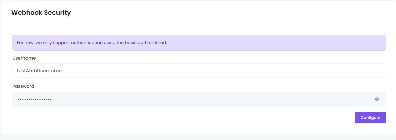Click the basic auth method notice text
396x140 pixels.
point(92,42)
